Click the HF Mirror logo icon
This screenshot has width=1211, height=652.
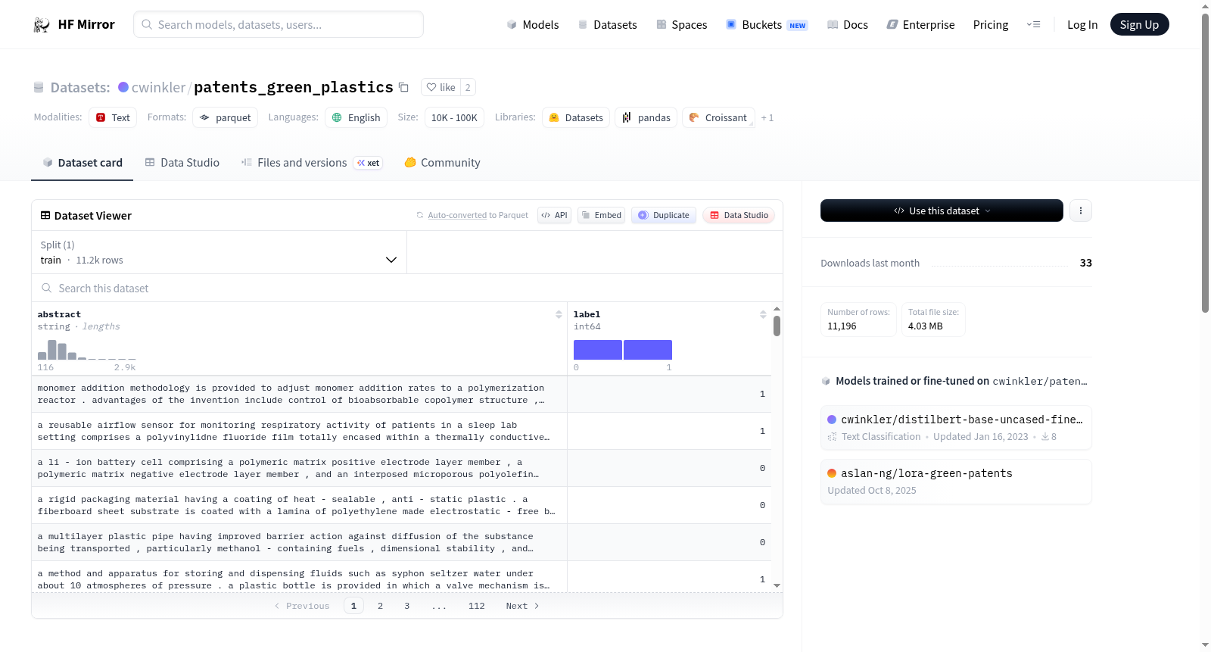(42, 25)
